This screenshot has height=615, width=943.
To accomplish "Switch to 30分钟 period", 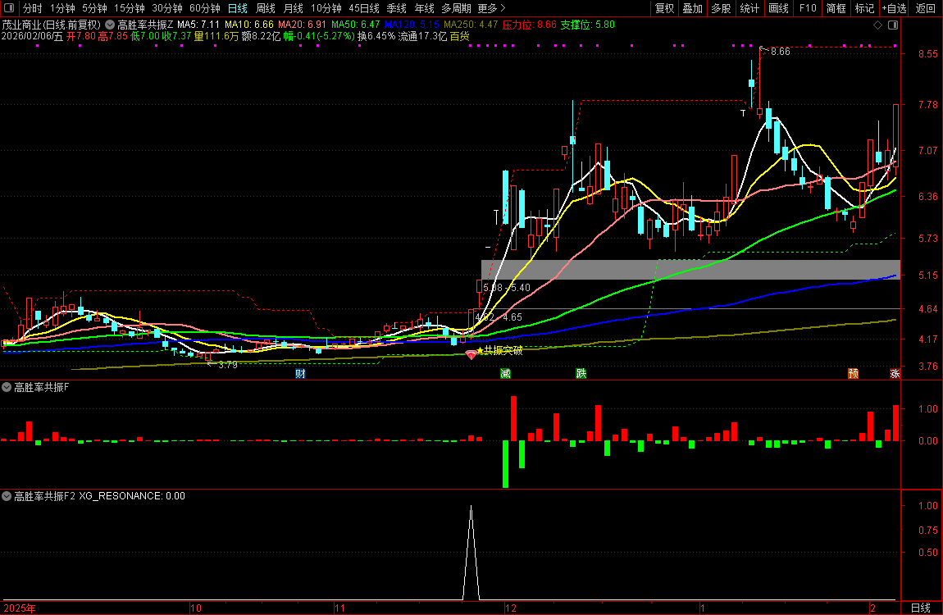I will (167, 8).
